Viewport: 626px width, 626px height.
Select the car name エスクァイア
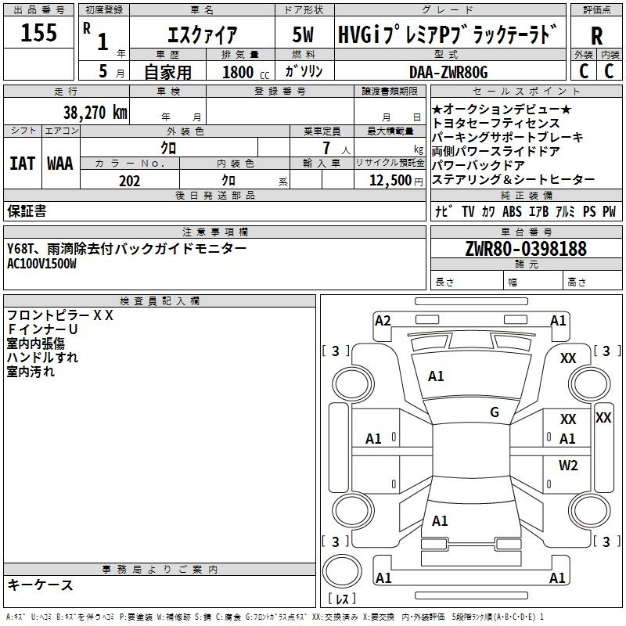[x=203, y=36]
